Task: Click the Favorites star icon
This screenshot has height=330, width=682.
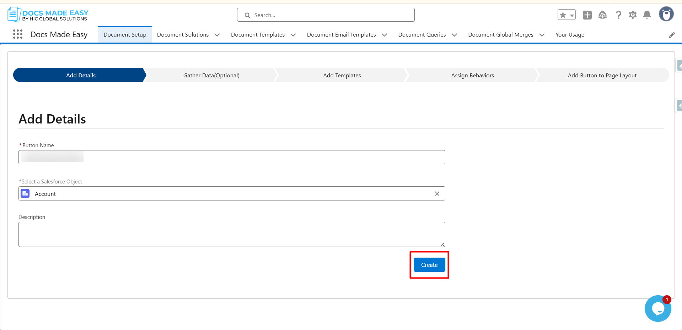Action: coord(563,15)
